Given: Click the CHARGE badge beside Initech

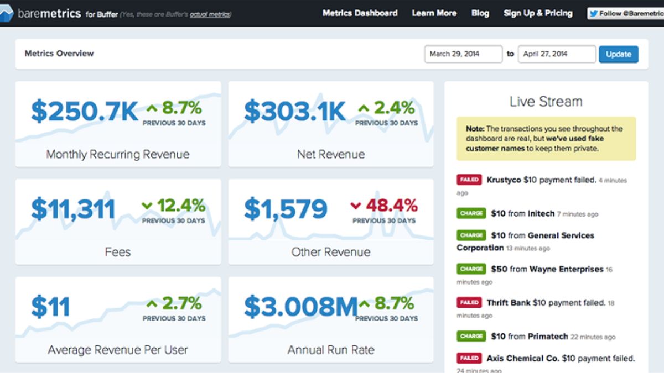Looking at the screenshot, I should [471, 213].
